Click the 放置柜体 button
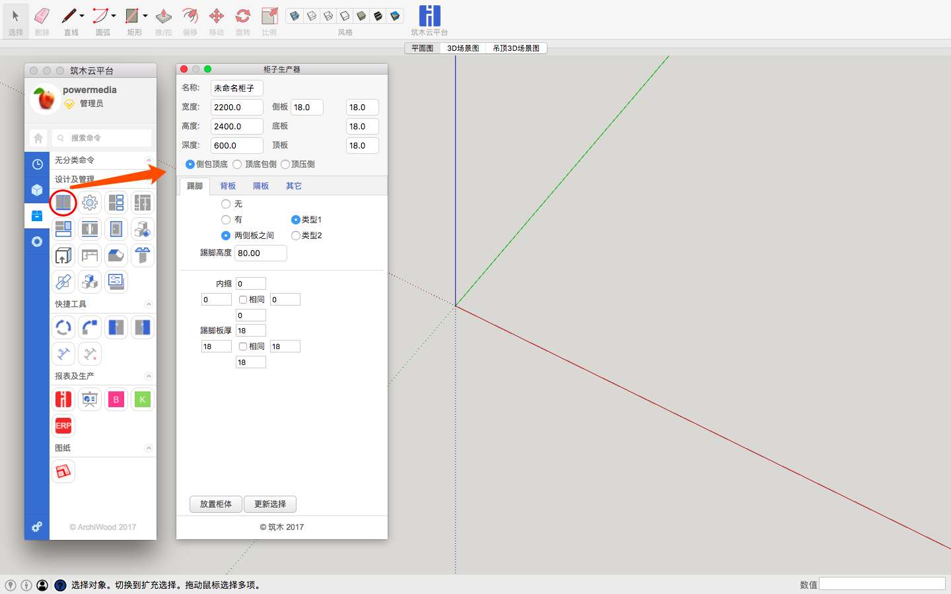The image size is (951, 594). tap(216, 504)
